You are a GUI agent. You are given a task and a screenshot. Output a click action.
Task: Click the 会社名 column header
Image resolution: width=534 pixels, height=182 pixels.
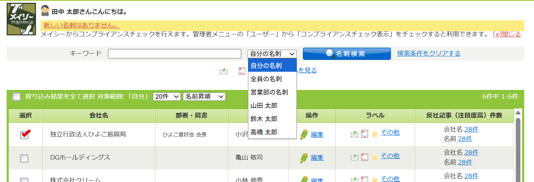coord(99,115)
